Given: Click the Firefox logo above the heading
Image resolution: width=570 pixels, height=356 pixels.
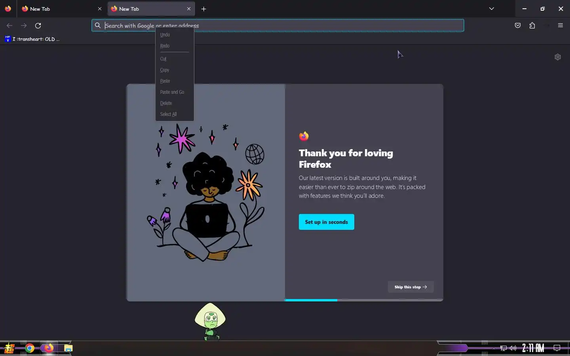Looking at the screenshot, I should pyautogui.click(x=304, y=136).
